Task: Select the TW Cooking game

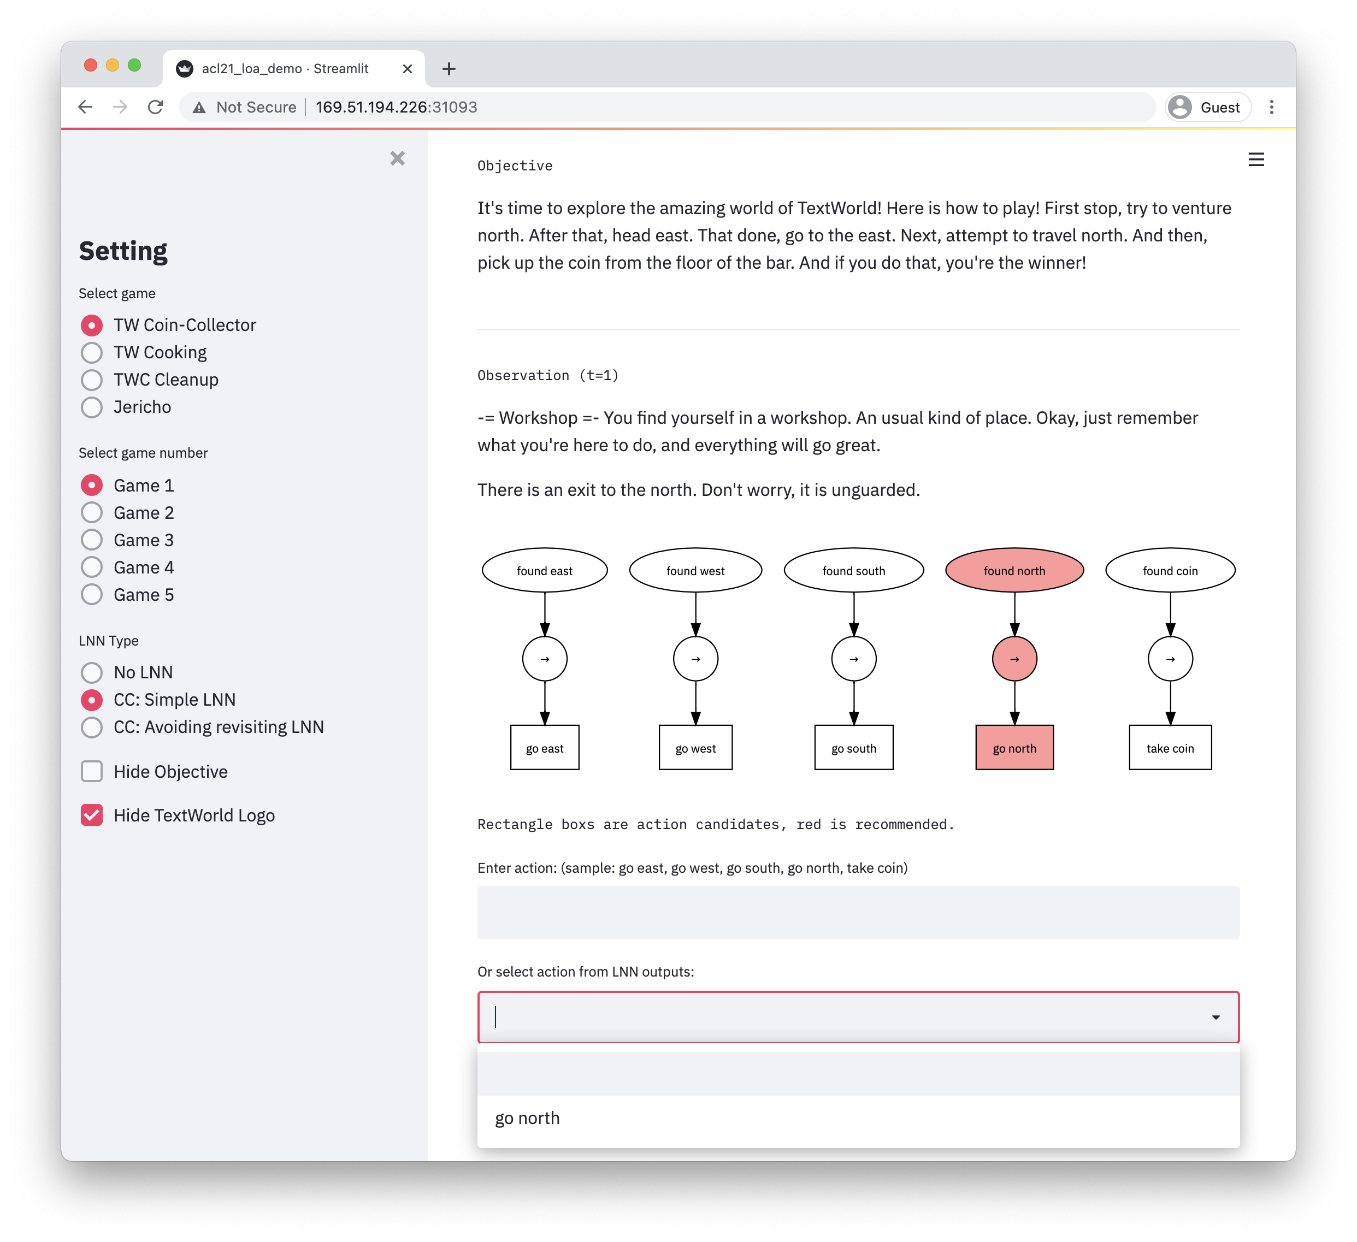Action: coord(92,352)
